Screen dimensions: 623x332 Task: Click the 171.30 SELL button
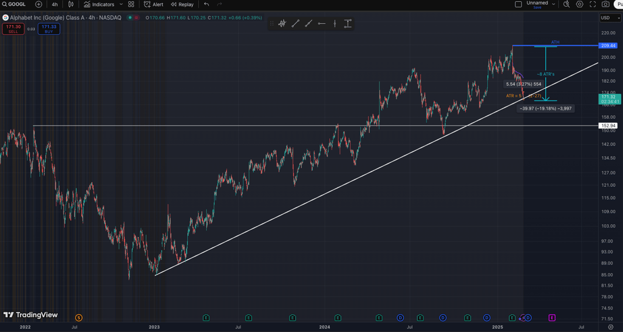13,29
